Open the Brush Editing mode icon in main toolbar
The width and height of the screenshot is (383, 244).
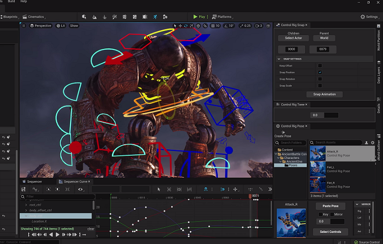click(145, 17)
